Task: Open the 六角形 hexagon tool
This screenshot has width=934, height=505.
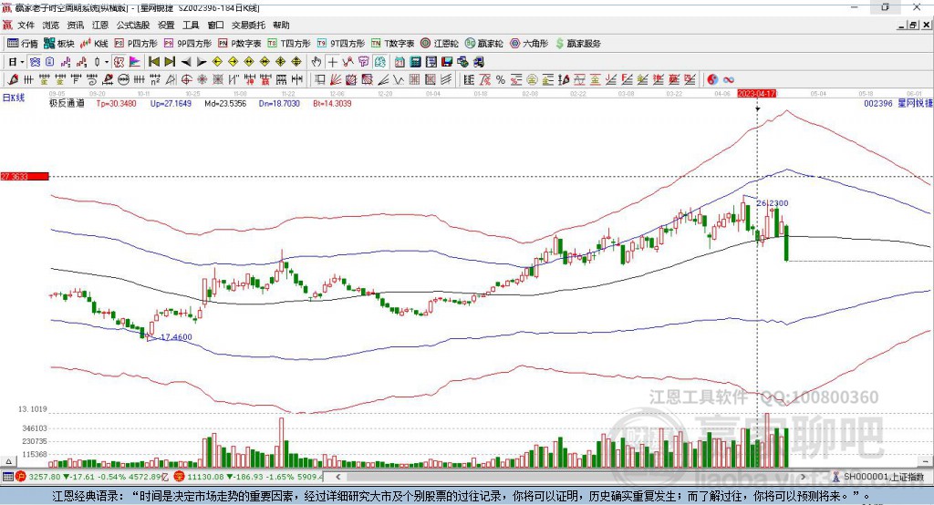Action: click(x=527, y=43)
